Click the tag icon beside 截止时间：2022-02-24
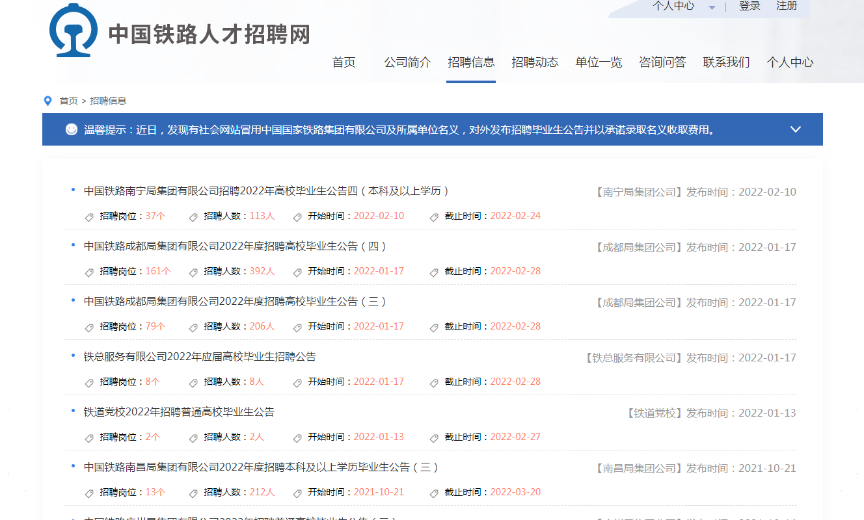 click(x=433, y=216)
